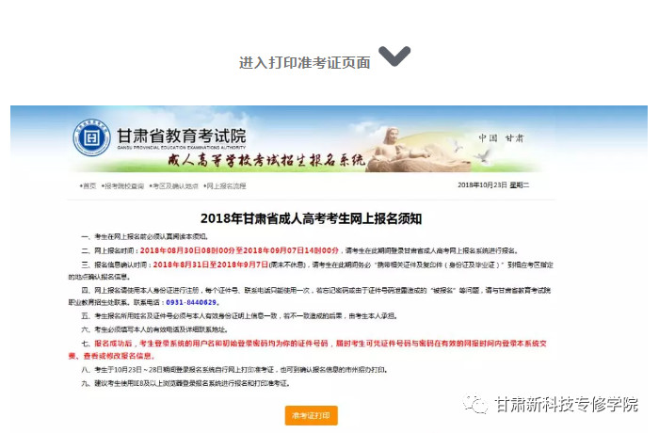Click the 中国 甘肃 banner text
The width and height of the screenshot is (659, 433).
[x=501, y=137]
